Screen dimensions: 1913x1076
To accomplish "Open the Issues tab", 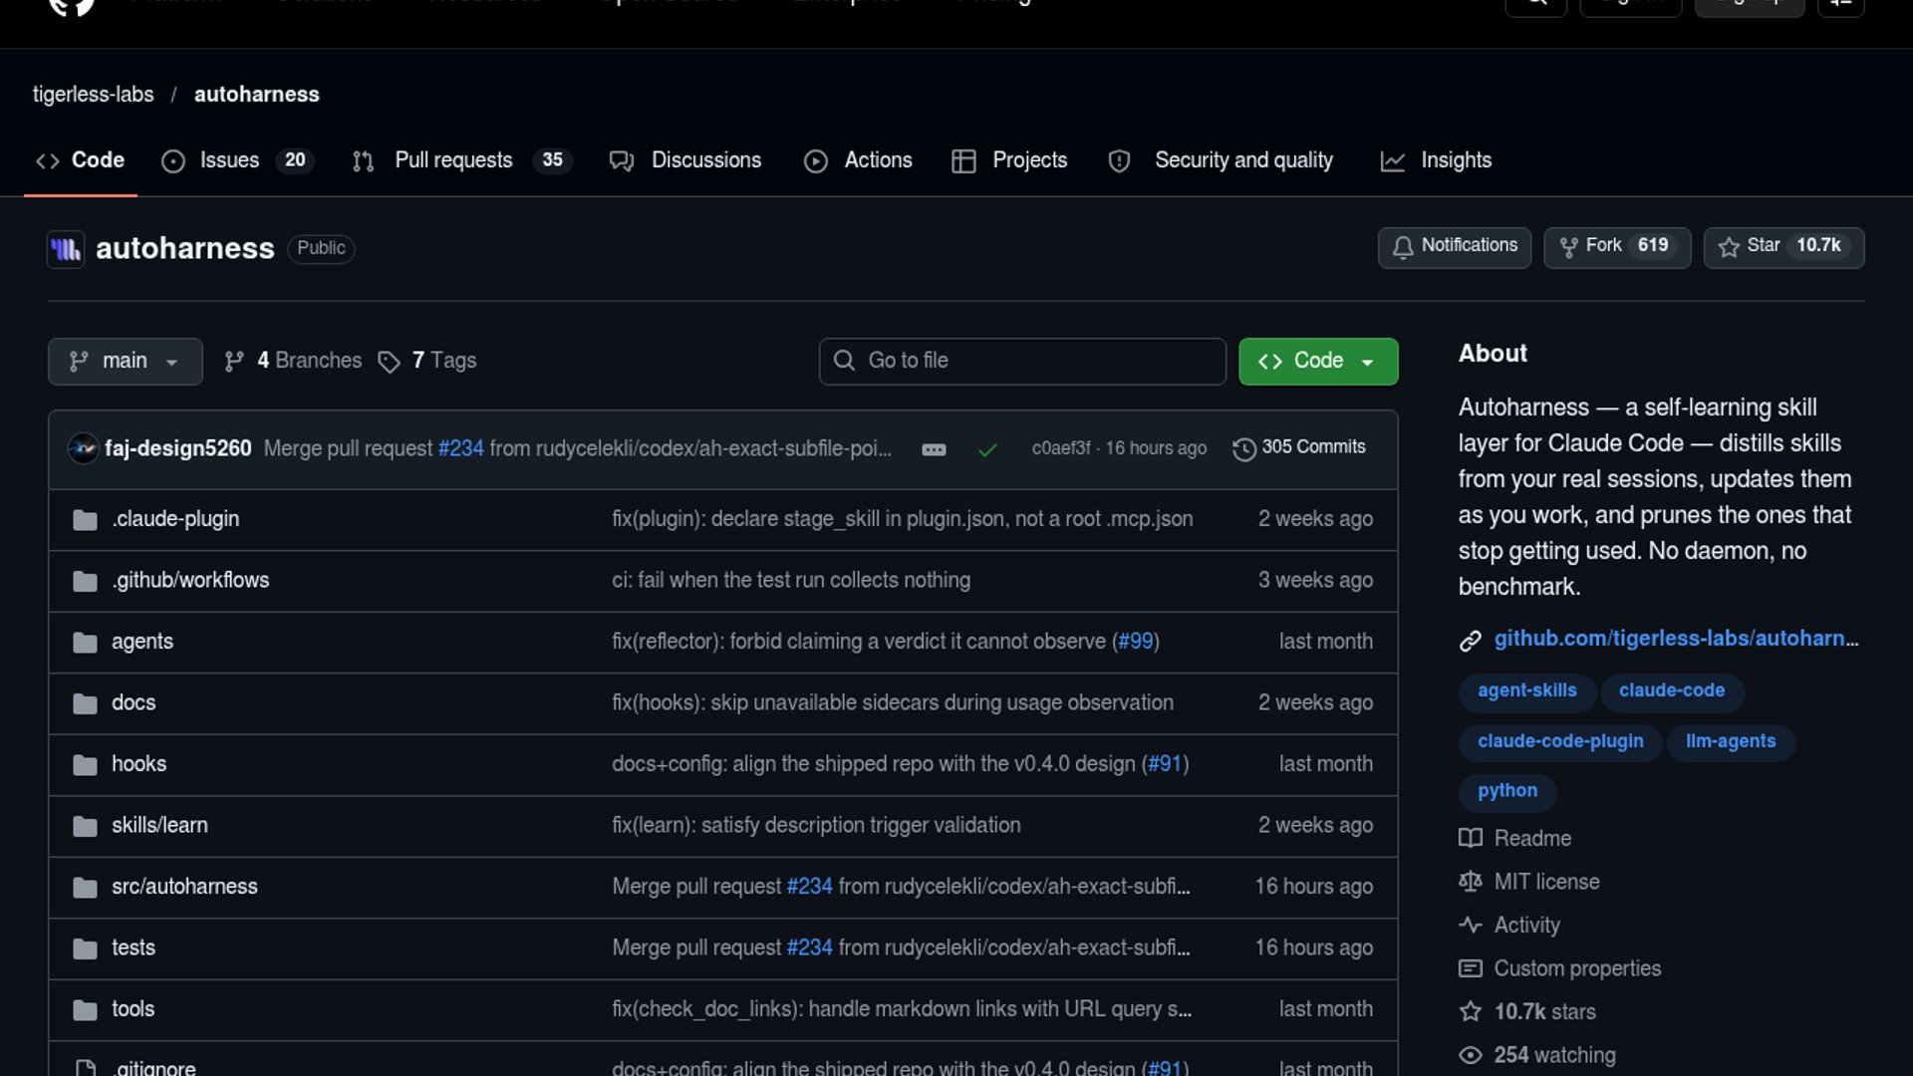I will point(238,160).
